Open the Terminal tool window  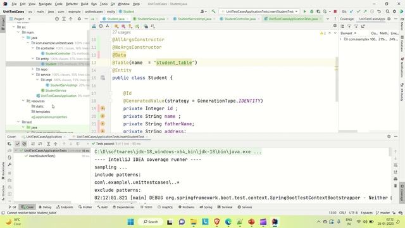(x=225, y=207)
